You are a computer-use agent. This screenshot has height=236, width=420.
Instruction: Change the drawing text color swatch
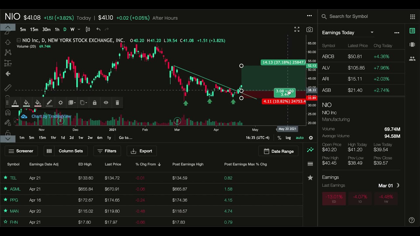point(15,103)
